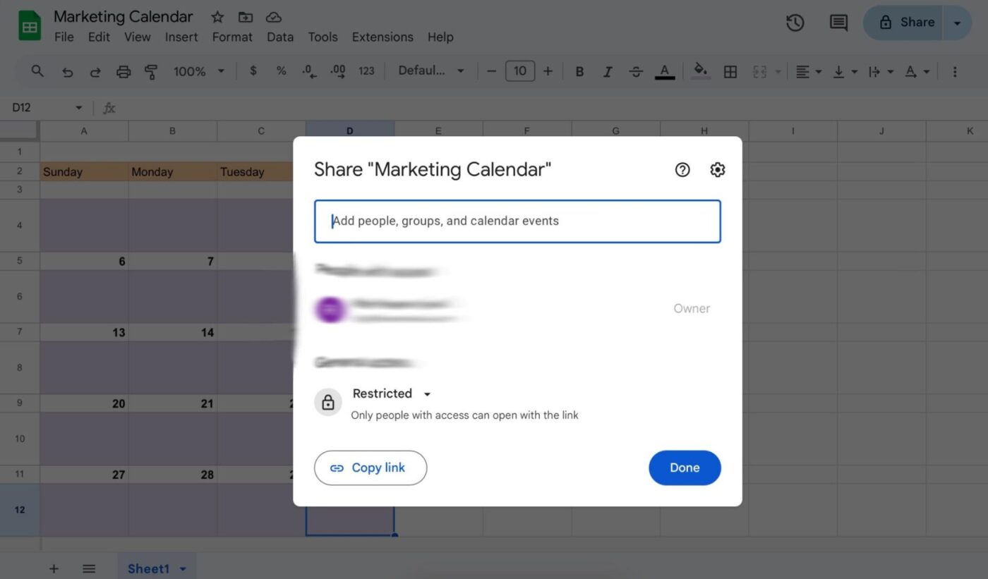
Task: Click the Copy link button
Action: (370, 468)
